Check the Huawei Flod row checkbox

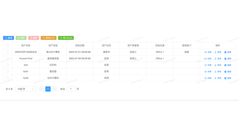(7, 58)
